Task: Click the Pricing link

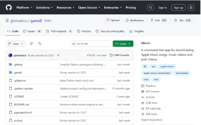Action: (x=131, y=8)
